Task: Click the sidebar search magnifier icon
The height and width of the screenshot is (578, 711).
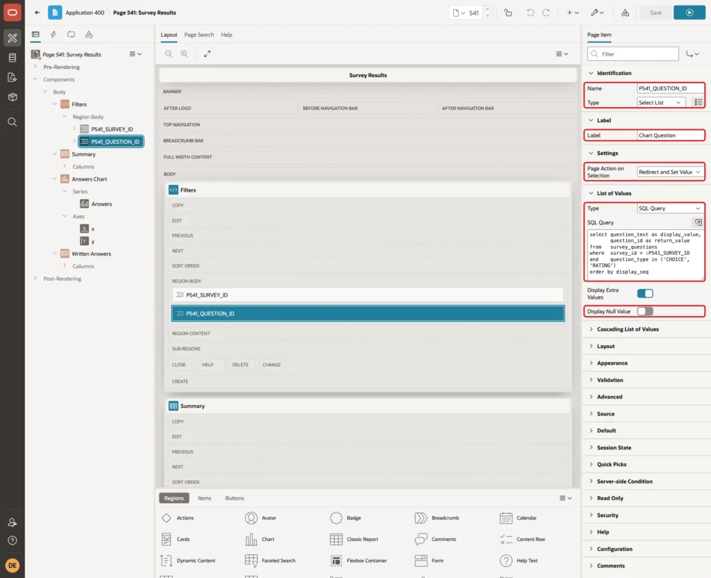Action: (x=12, y=122)
